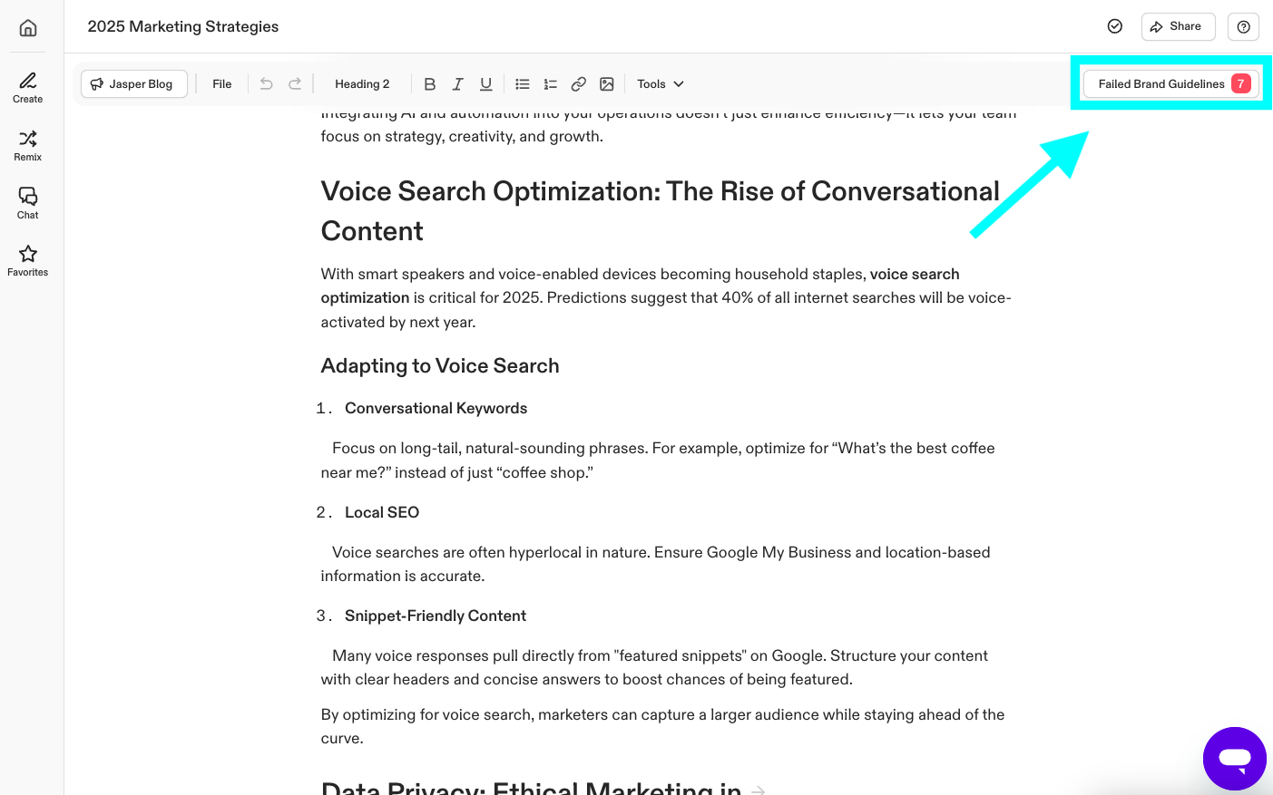The width and height of the screenshot is (1273, 795).
Task: Open the Chat panel
Action: (x=28, y=203)
